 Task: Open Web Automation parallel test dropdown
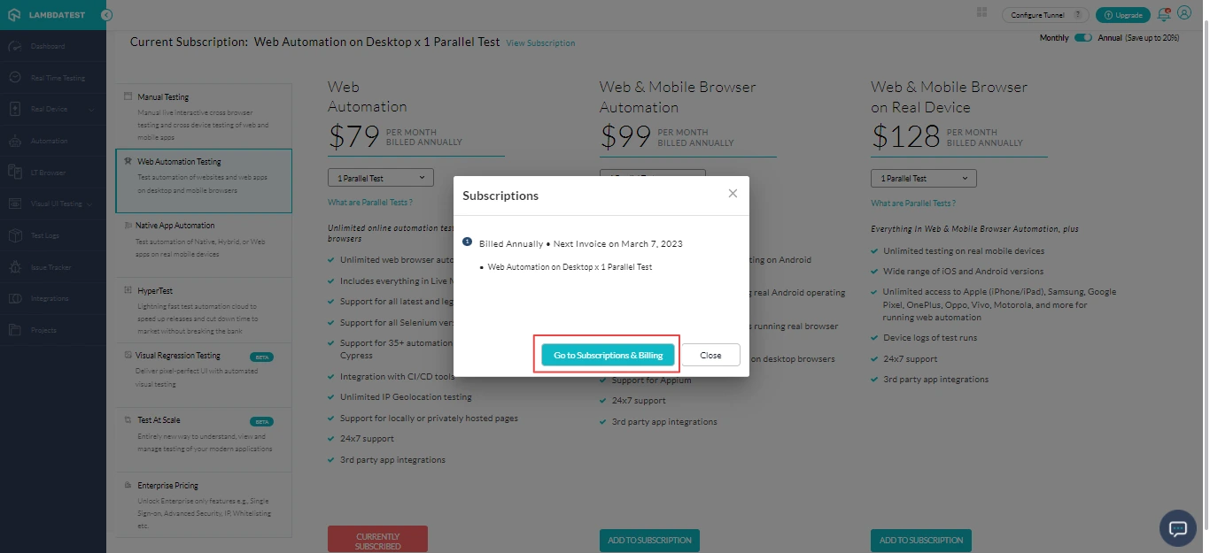pyautogui.click(x=380, y=178)
